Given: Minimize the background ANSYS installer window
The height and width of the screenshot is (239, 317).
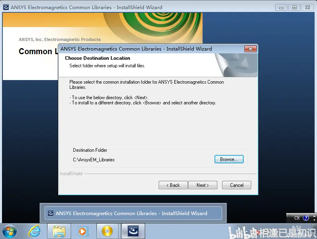Looking at the screenshot, I should [281, 8].
